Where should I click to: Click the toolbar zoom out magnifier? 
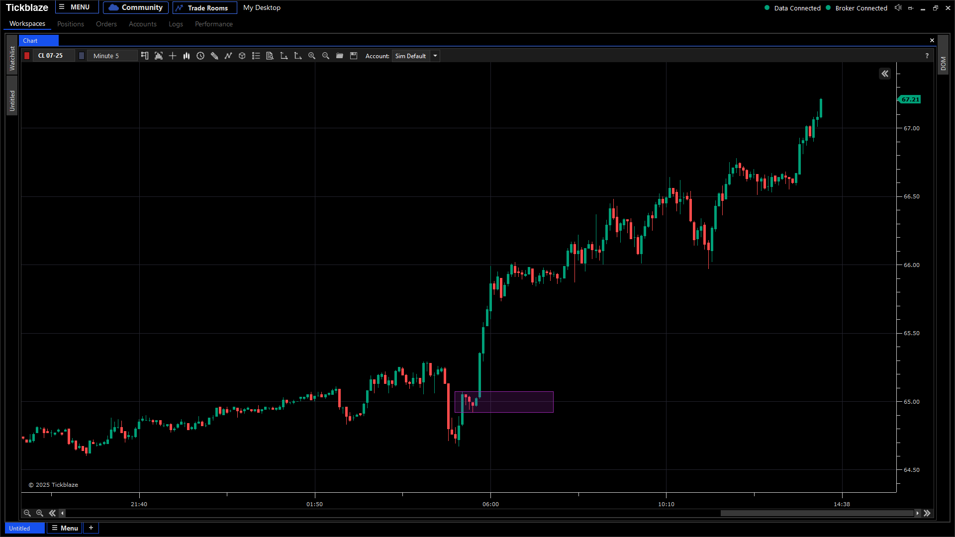(326, 56)
